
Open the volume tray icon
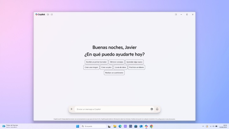[x=213, y=126]
